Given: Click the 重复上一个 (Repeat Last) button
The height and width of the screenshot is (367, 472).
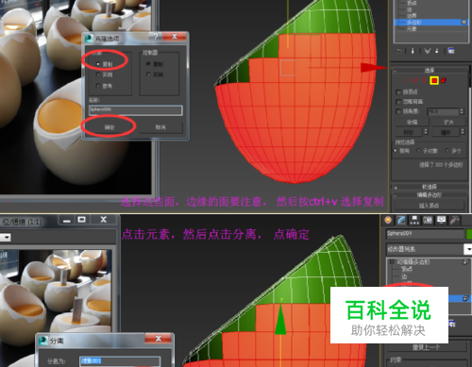Looking at the screenshot, I should pyautogui.click(x=427, y=347).
